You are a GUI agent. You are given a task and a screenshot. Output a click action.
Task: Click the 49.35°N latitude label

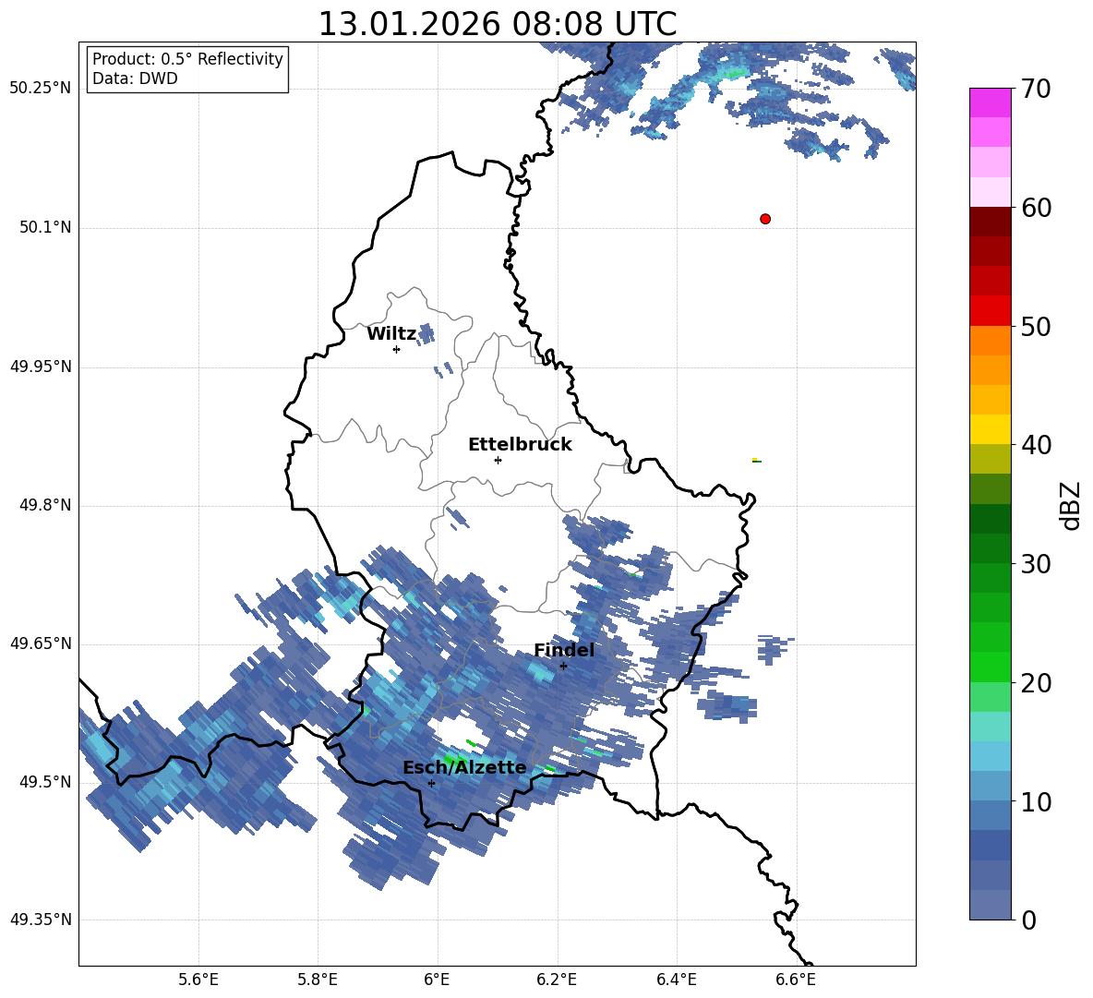pyautogui.click(x=41, y=920)
